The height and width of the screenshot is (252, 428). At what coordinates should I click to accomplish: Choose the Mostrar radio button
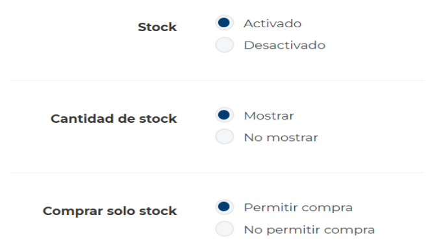[x=224, y=115]
